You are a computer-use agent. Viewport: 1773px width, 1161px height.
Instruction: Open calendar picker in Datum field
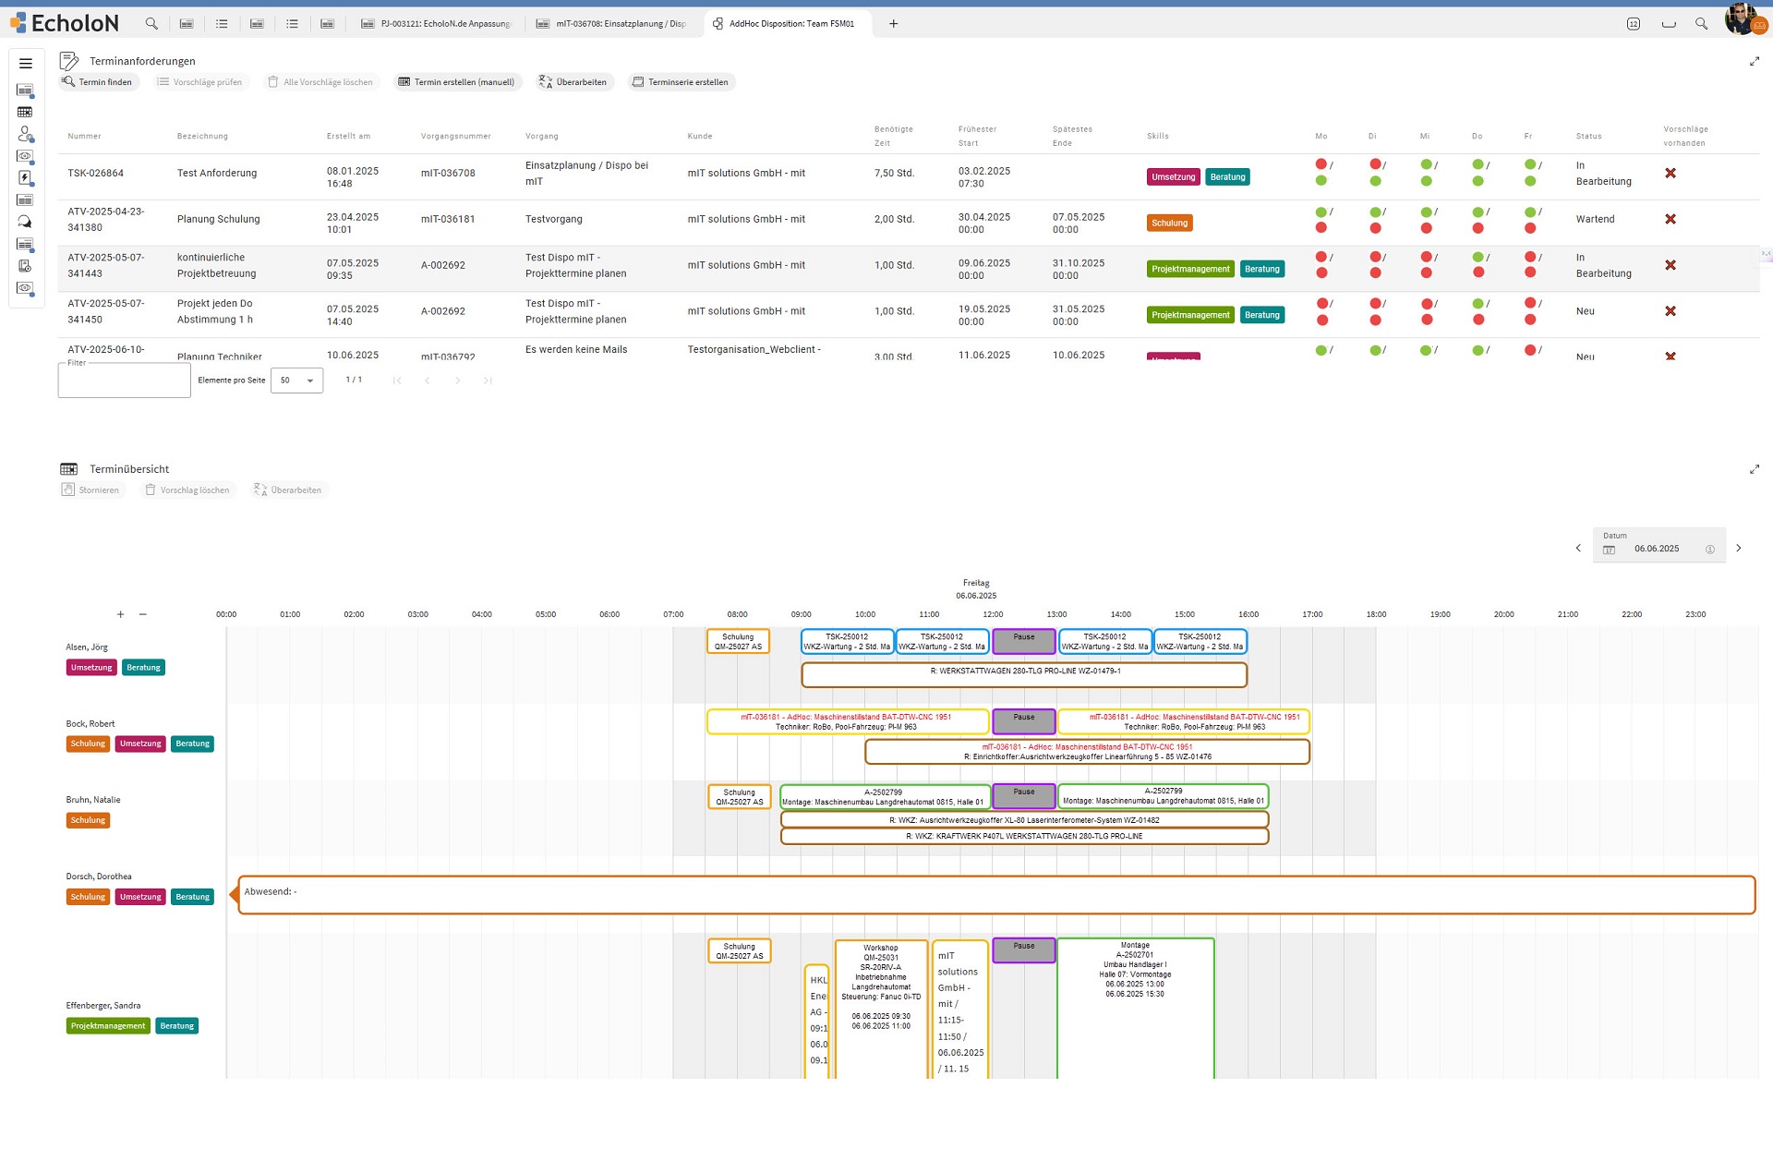pos(1609,550)
